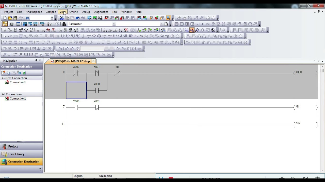
Task: Open the Diagnostics menu
Action: click(x=101, y=12)
